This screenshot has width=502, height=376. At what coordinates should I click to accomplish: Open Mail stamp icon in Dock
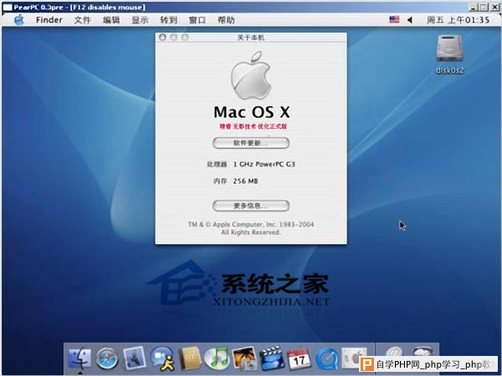coord(135,358)
